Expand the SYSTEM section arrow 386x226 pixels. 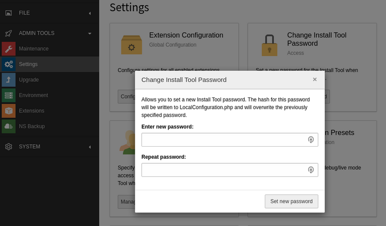pos(89,147)
